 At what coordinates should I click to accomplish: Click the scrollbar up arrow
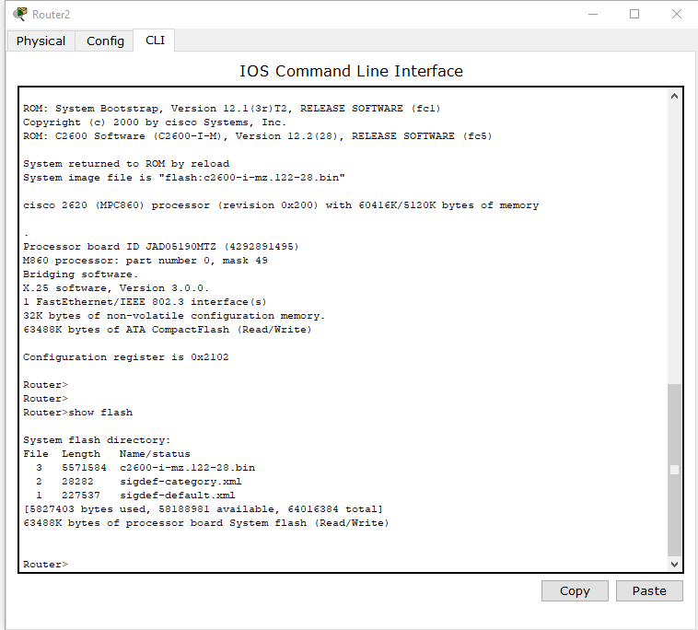[x=674, y=96]
